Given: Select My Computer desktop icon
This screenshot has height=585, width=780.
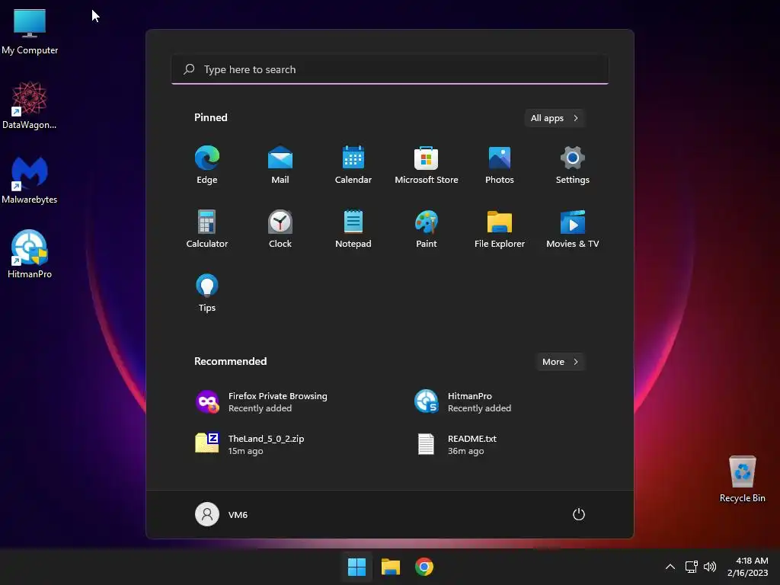Looking at the screenshot, I should [x=30, y=32].
